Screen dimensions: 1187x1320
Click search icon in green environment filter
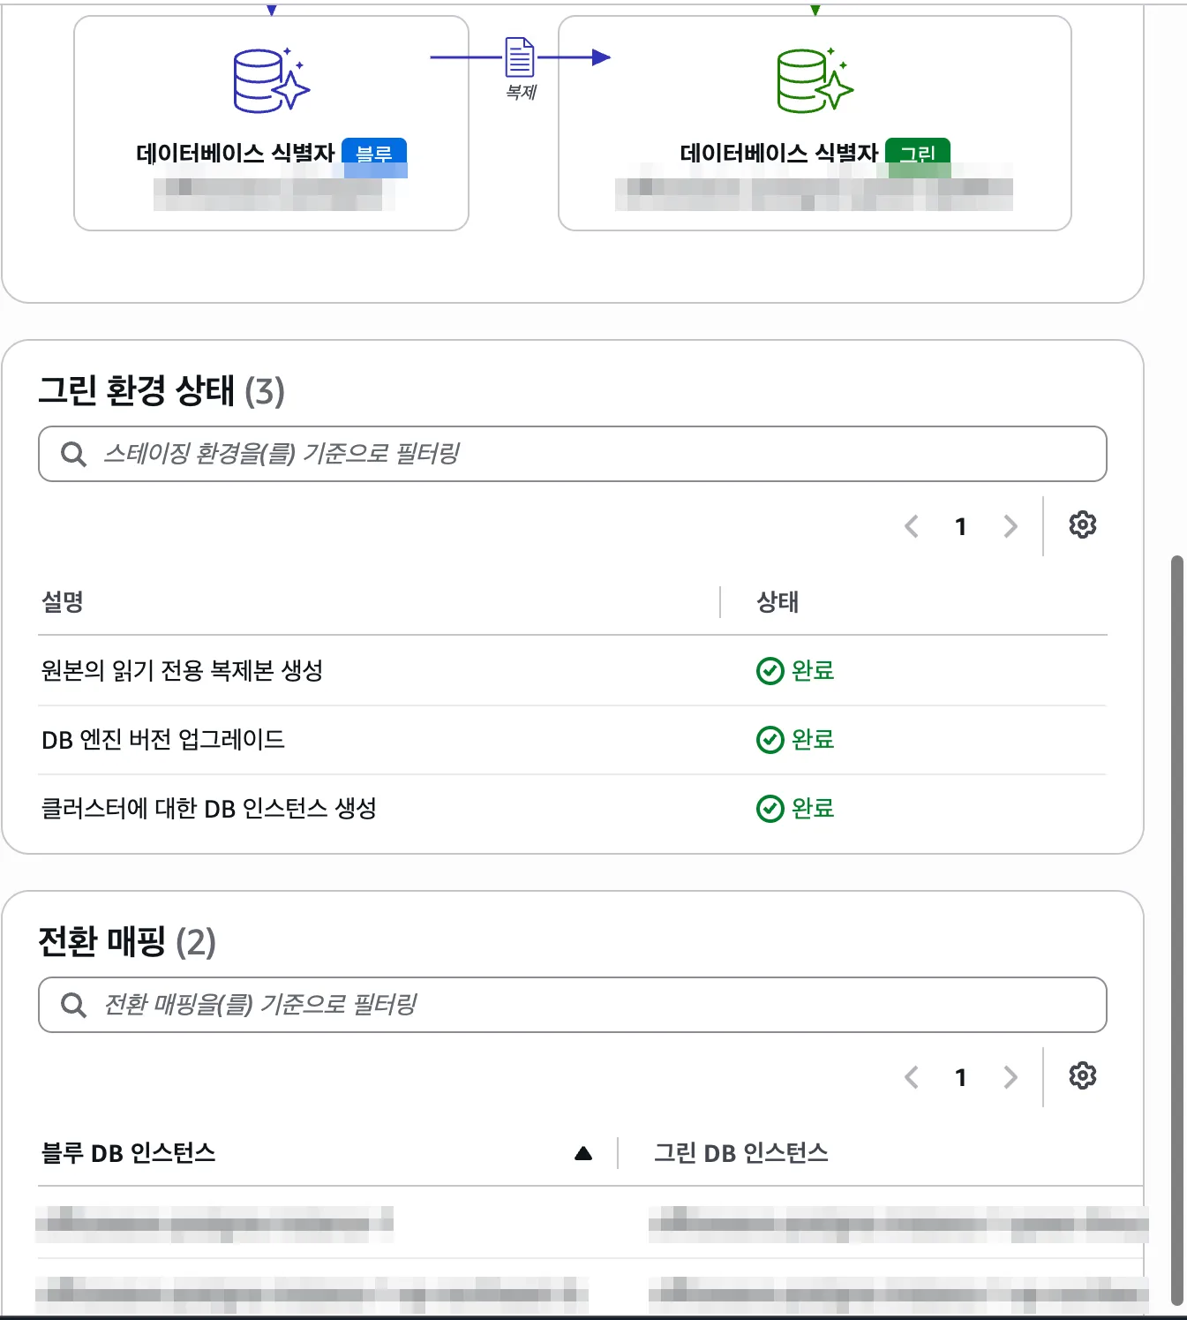73,455
